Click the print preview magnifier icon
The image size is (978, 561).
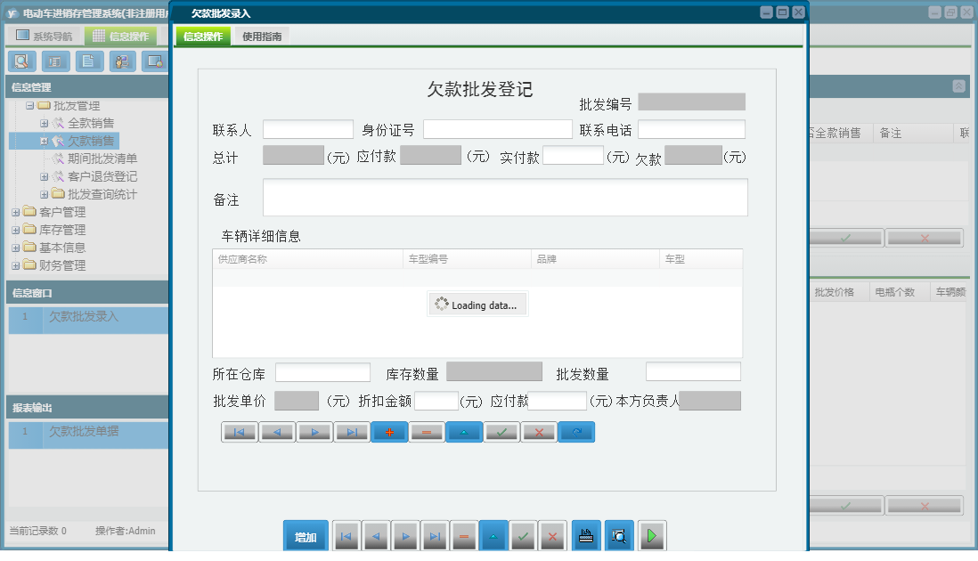(x=619, y=536)
